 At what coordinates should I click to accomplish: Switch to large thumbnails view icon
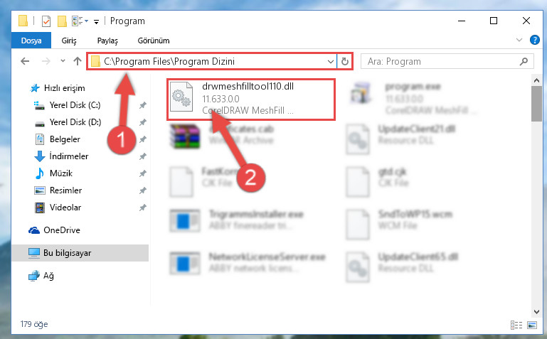coord(532,325)
